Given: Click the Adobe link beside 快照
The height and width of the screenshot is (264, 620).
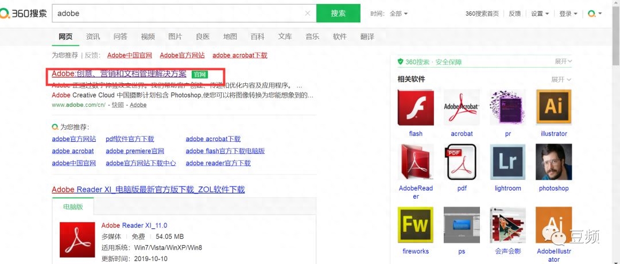Looking at the screenshot, I should pyautogui.click(x=138, y=104).
